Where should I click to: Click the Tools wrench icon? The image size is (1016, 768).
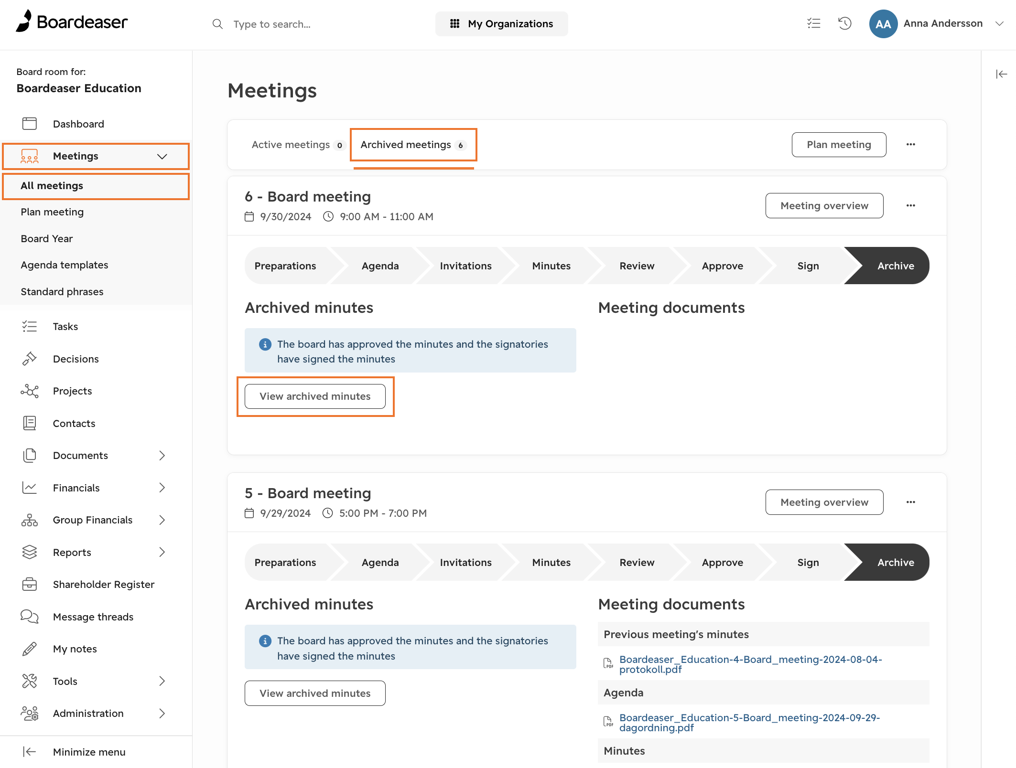point(30,681)
